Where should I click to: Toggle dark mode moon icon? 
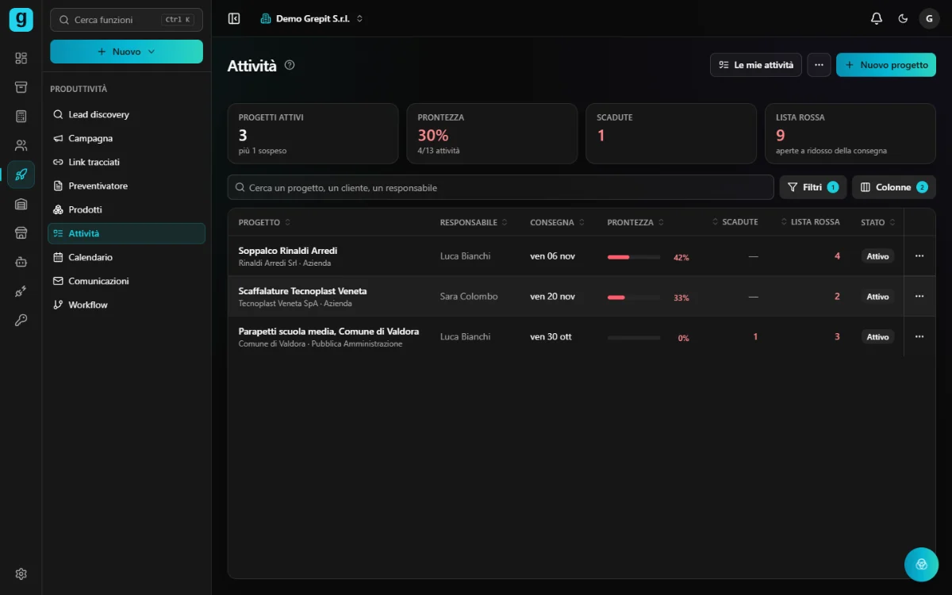pyautogui.click(x=903, y=18)
